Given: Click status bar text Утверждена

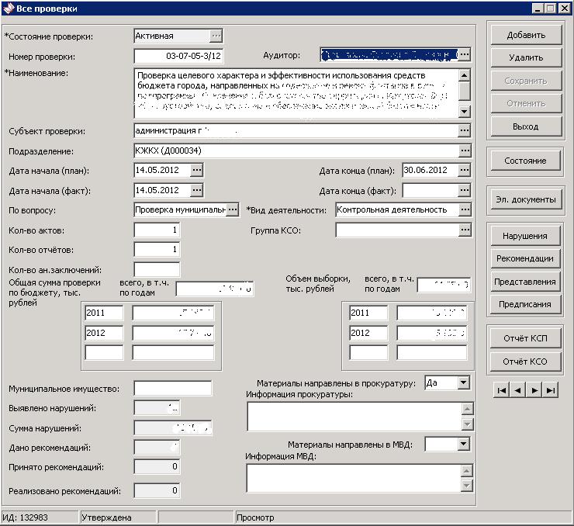Looking at the screenshot, I should click(106, 517).
